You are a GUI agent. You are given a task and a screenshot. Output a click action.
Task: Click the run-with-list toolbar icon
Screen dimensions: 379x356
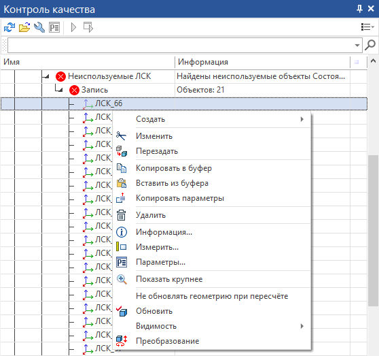[88, 27]
